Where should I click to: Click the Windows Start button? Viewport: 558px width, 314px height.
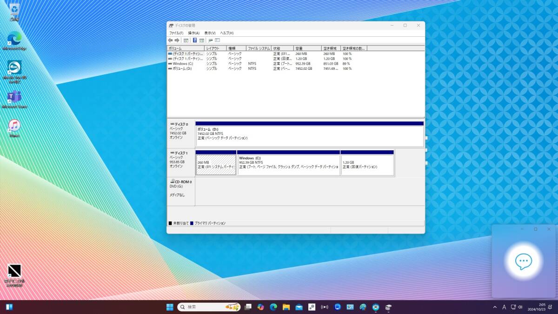point(170,307)
